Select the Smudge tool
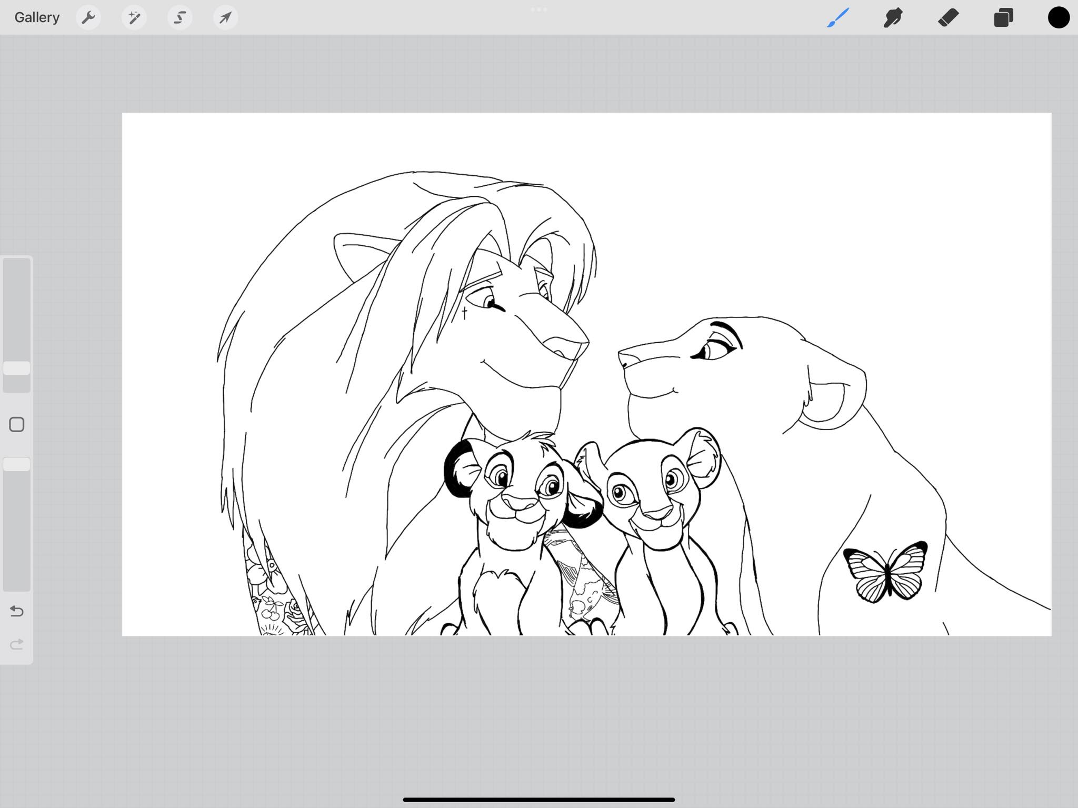This screenshot has height=808, width=1078. point(893,17)
